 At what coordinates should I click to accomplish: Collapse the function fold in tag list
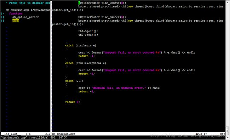click(2, 13)
